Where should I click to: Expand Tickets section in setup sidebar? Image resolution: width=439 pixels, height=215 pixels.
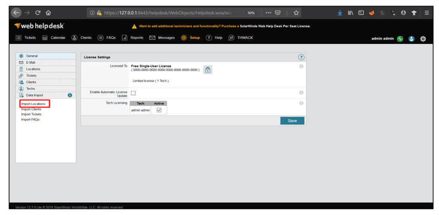(46, 76)
